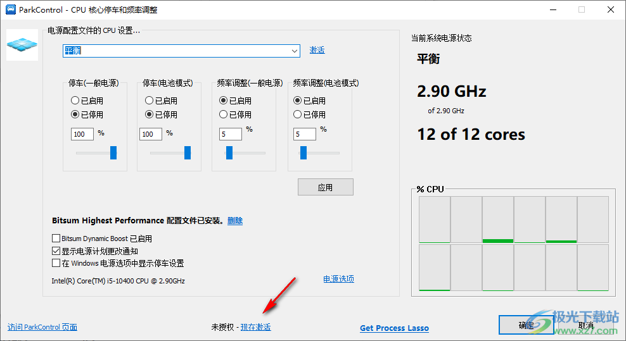The height and width of the screenshot is (341, 626).
Task: Open the 电源选项 link
Action: coord(338,279)
